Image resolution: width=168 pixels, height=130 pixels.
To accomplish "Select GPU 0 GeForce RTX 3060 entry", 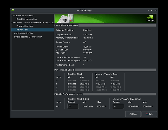I will click(x=34, y=23).
